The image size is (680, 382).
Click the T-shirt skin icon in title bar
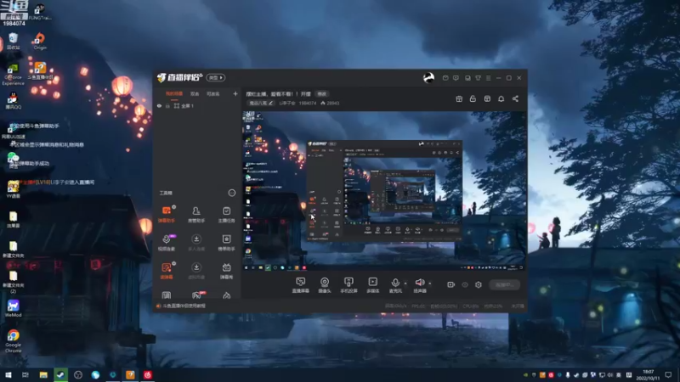click(x=478, y=78)
